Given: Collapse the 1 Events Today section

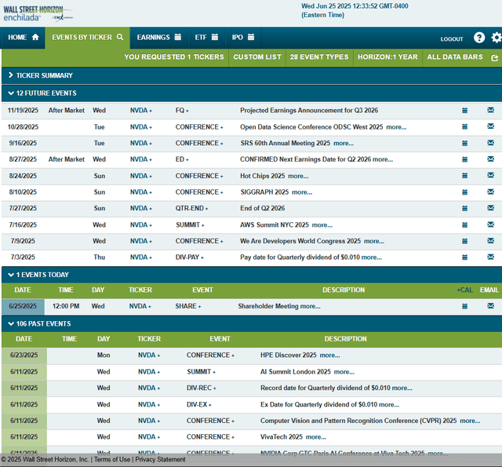Looking at the screenshot, I should pyautogui.click(x=39, y=275).
